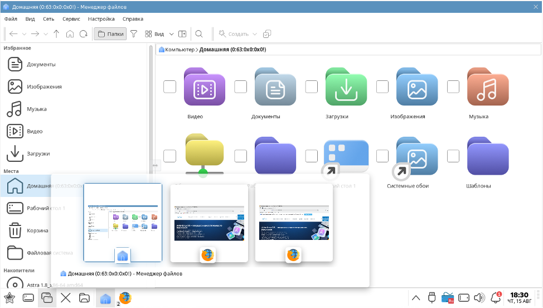Tick the checkbox next to Видео folder
Screen dimensions: 543x308
169,86
